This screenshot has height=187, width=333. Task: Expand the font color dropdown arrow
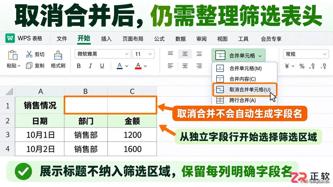(127, 66)
